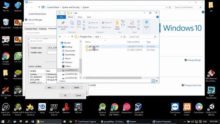Open the Select group in Explorer ribbon

[x=146, y=25]
